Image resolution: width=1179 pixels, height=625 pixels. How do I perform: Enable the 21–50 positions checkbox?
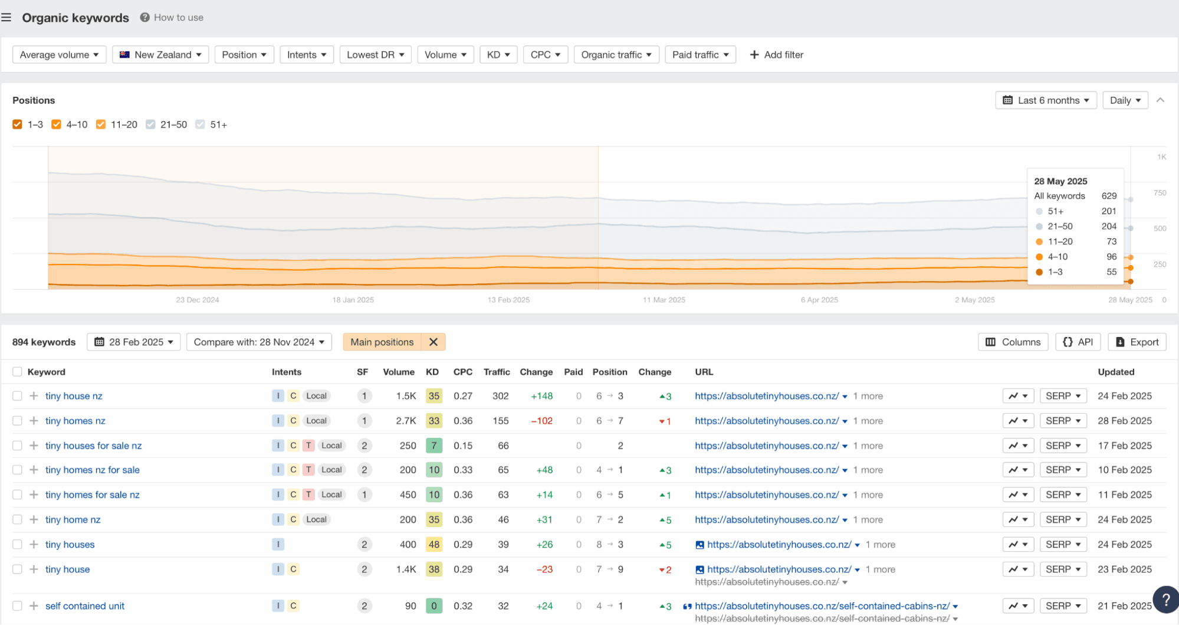(x=150, y=125)
